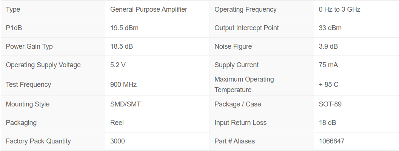Select the 1066847 part alias value
The width and height of the screenshot is (399, 151).
coord(331,141)
